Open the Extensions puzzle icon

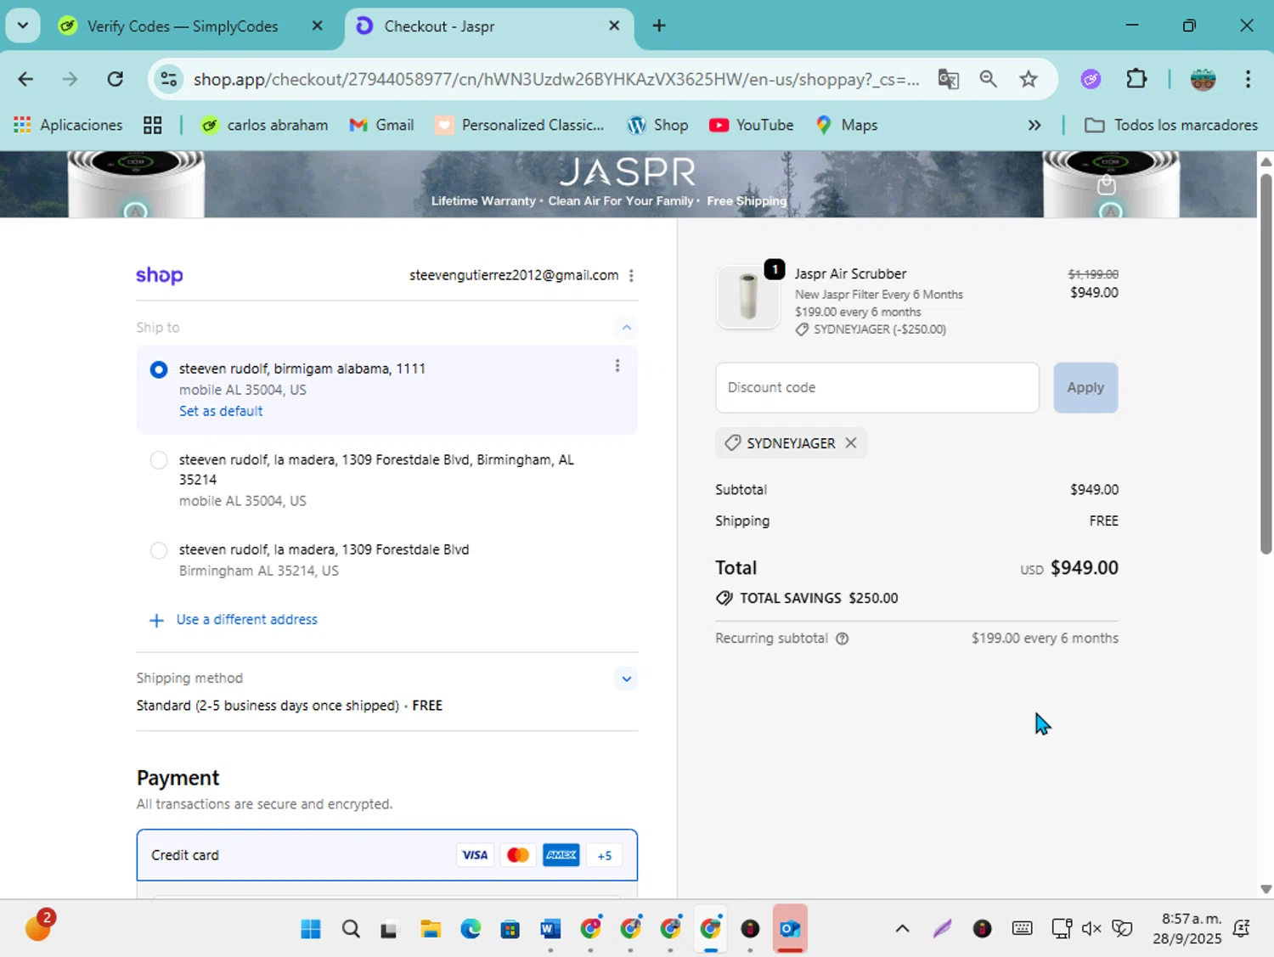tap(1136, 79)
